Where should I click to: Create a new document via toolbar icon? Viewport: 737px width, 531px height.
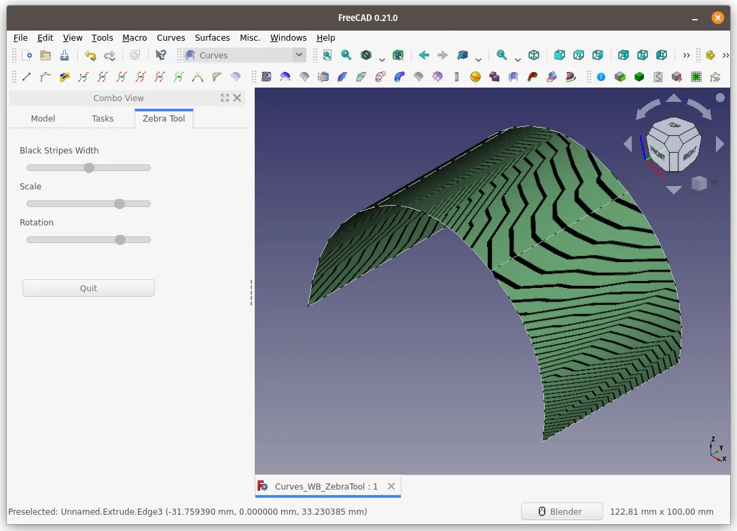26,56
